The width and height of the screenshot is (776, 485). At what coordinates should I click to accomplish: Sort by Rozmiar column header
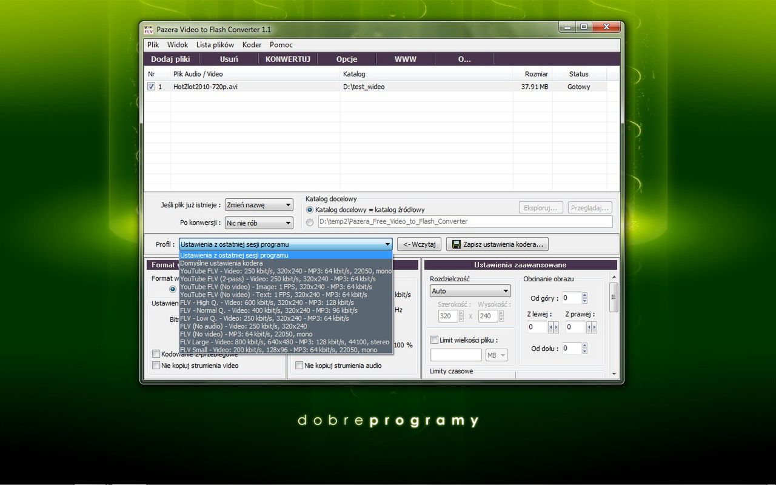point(532,74)
